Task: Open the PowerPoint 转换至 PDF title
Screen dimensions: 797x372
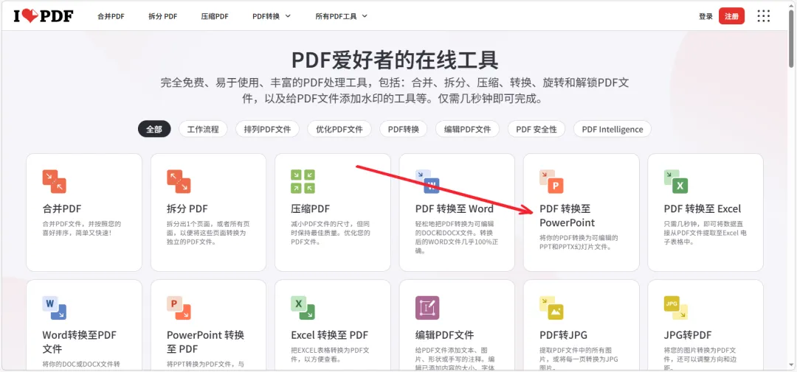Action: point(205,342)
